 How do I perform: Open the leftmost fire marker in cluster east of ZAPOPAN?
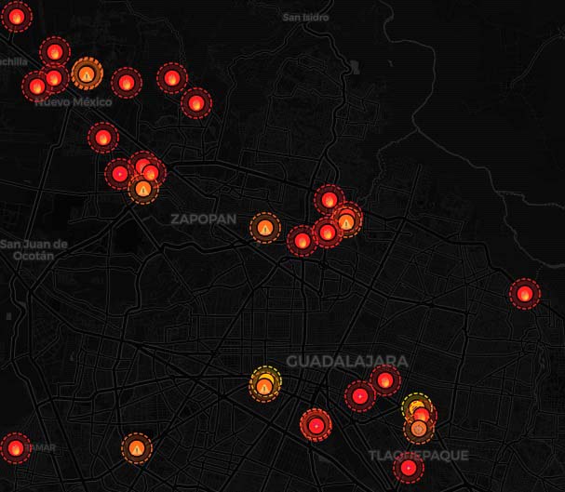303,241
